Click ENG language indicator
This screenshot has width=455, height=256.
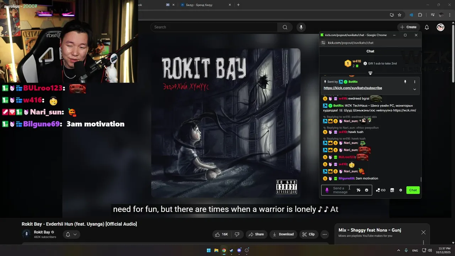pyautogui.click(x=415, y=250)
